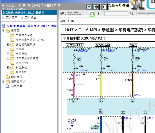
Task: Expand the 通风 空调 tree node
Action: click(x=8, y=63)
